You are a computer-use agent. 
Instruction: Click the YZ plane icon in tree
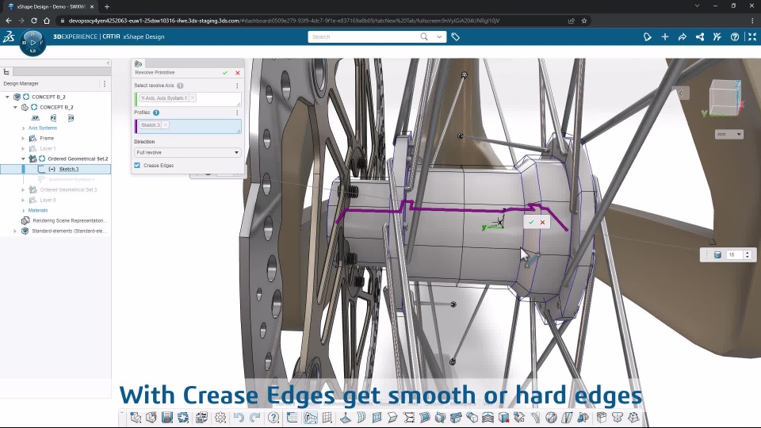click(x=53, y=118)
